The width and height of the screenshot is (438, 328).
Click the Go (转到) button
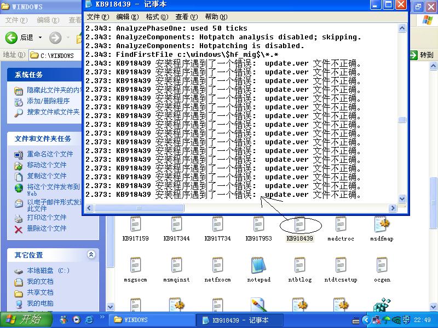click(422, 55)
